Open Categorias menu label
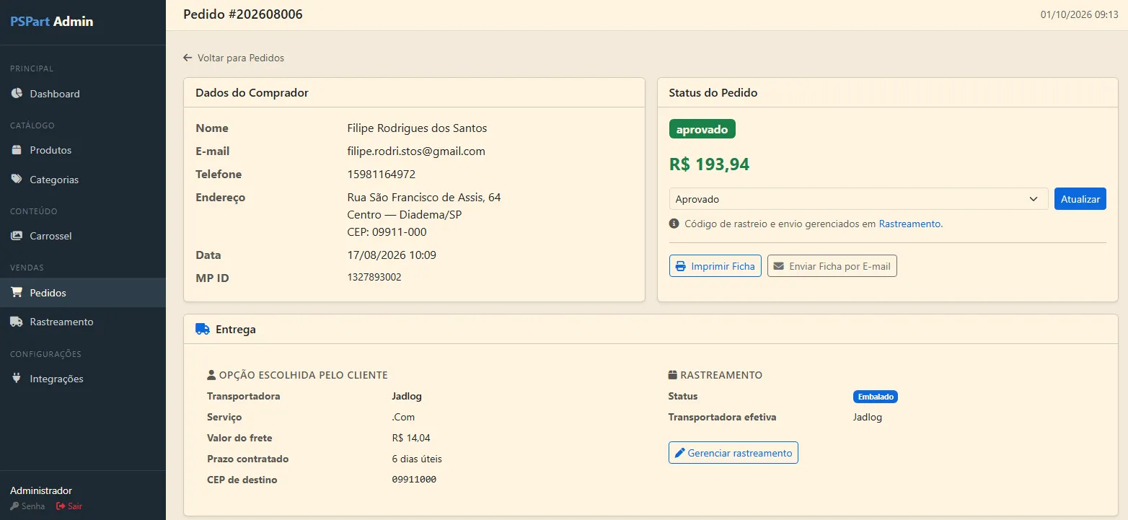Screen dimensions: 1128x520 click(54, 180)
